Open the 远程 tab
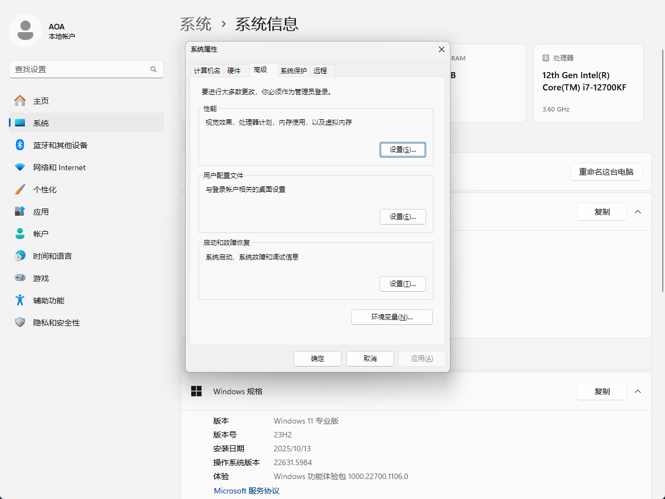The image size is (665, 499). (x=320, y=71)
